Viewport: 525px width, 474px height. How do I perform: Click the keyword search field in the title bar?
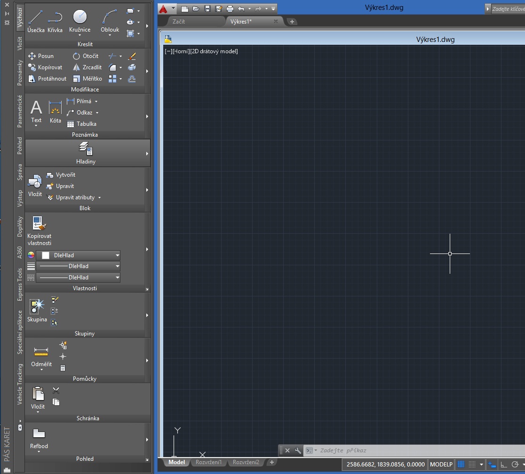(x=508, y=9)
